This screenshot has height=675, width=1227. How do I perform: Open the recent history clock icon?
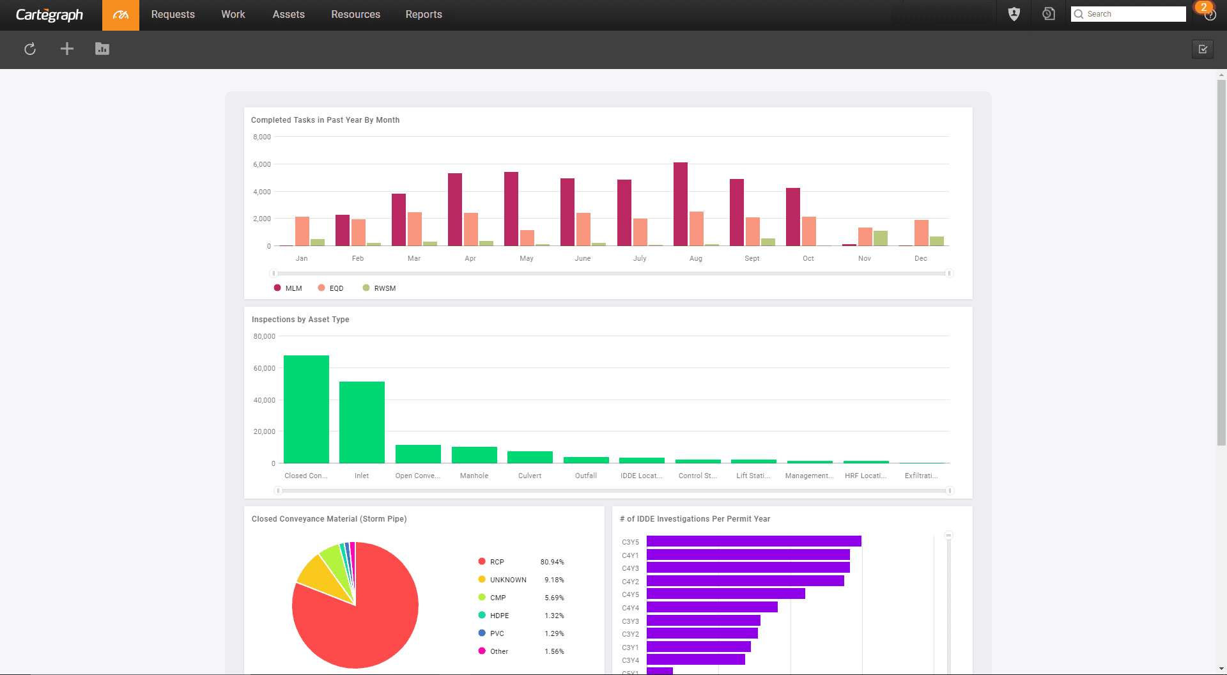click(x=1048, y=14)
